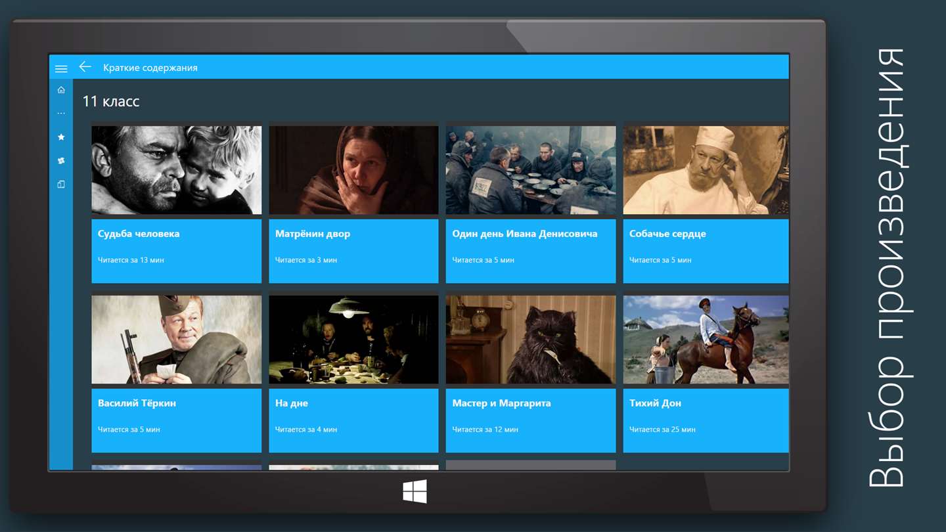This screenshot has width=946, height=532.
Task: Select the prisoners-dining thumbnail above Один день
Action: (531, 170)
